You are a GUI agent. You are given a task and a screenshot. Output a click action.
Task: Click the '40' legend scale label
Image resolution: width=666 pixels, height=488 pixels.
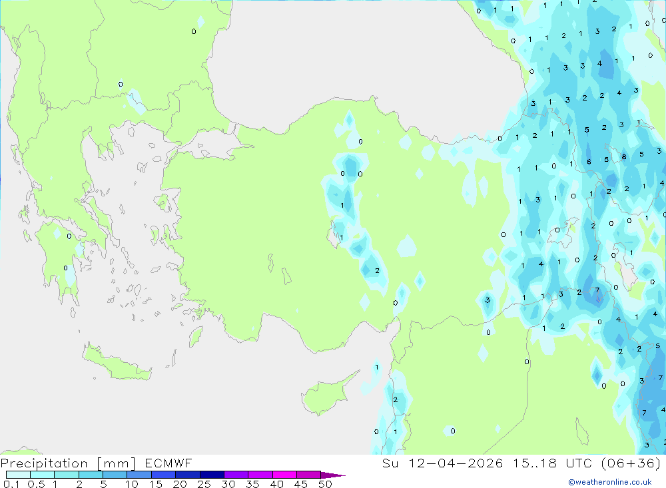pyautogui.click(x=277, y=484)
